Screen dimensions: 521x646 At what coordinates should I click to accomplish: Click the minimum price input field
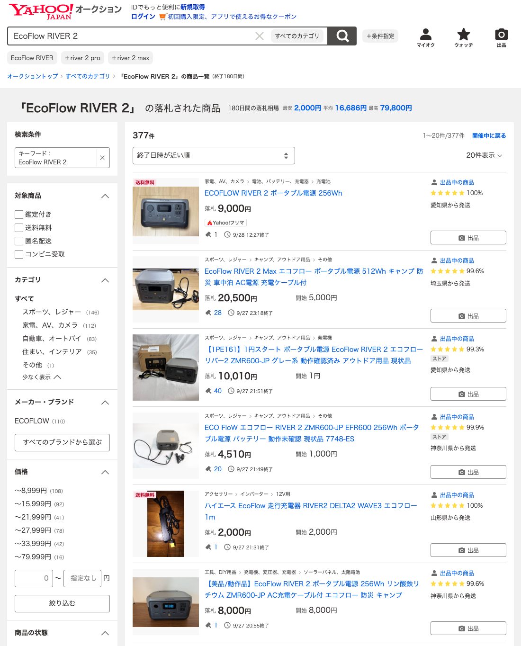34,578
